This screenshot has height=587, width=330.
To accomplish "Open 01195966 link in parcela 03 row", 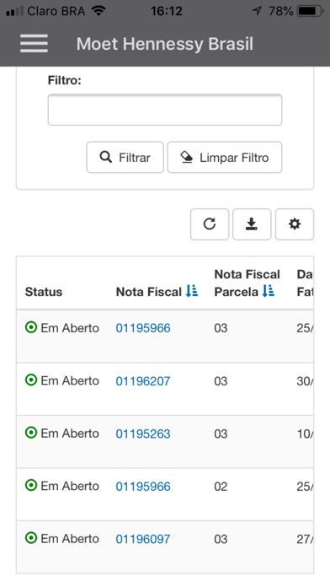I will [143, 328].
